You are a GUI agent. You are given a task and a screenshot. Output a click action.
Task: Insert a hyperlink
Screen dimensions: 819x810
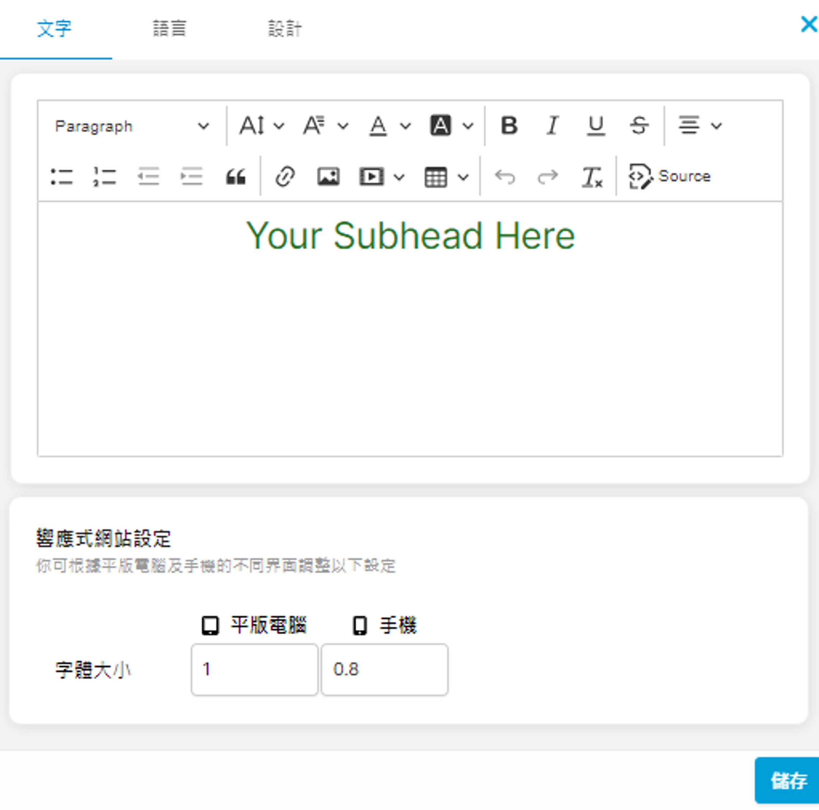click(x=285, y=177)
